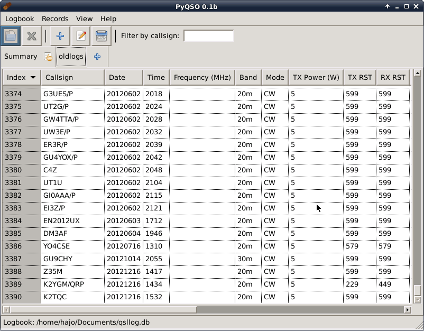The image size is (424, 331).
Task: Open the Records menu
Action: click(x=55, y=19)
